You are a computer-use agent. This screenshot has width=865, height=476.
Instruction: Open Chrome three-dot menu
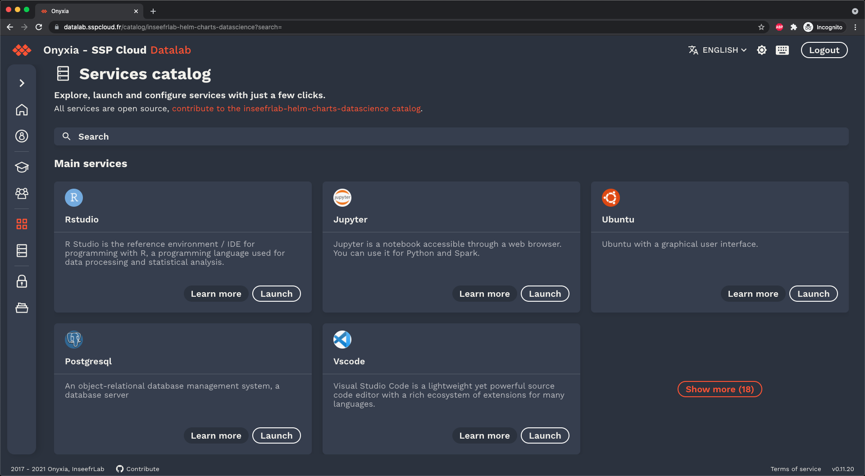pyautogui.click(x=855, y=27)
